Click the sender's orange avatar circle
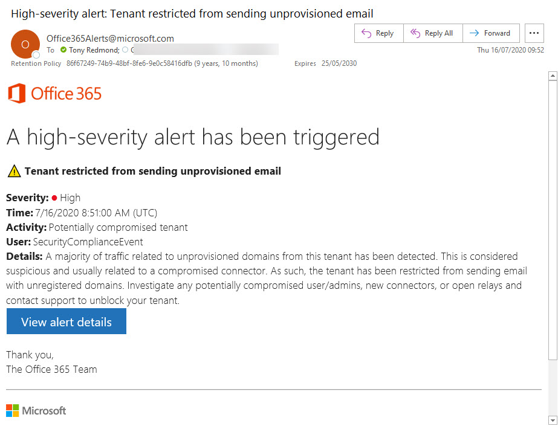558x426 pixels. [x=25, y=44]
